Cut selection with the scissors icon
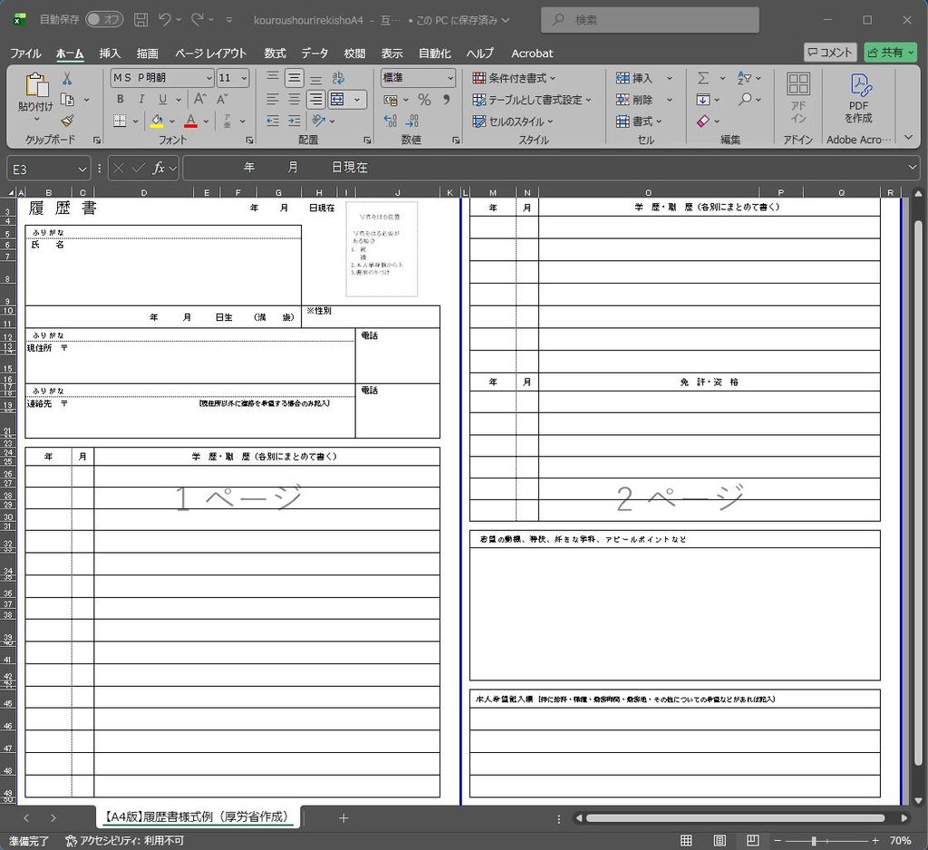This screenshot has height=850, width=928. coord(67,78)
